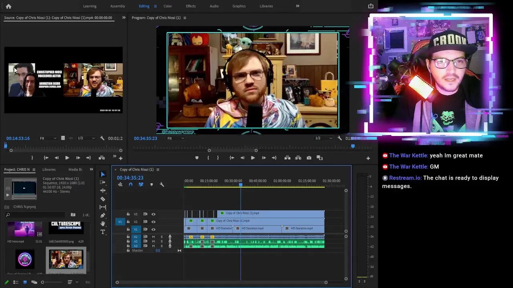513x288 pixels.
Task: Open Media Browser tab
Action: (75, 170)
